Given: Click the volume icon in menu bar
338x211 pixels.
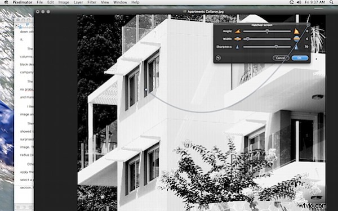Looking at the screenshot, I should click(x=299, y=2).
